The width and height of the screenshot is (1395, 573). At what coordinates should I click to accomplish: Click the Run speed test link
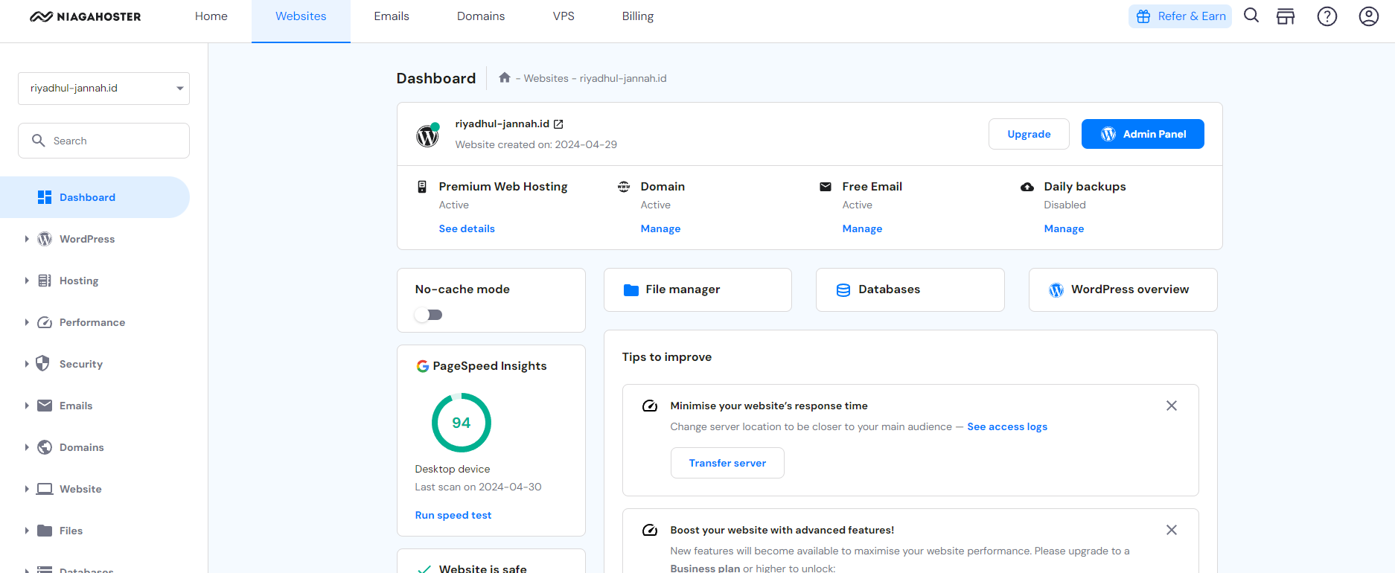point(453,515)
